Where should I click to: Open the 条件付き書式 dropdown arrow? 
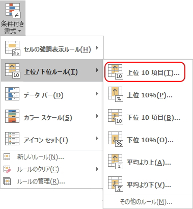coord(20,31)
